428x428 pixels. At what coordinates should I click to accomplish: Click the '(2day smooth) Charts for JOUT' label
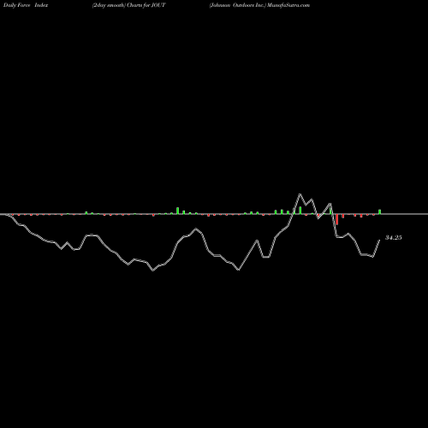(128, 5)
